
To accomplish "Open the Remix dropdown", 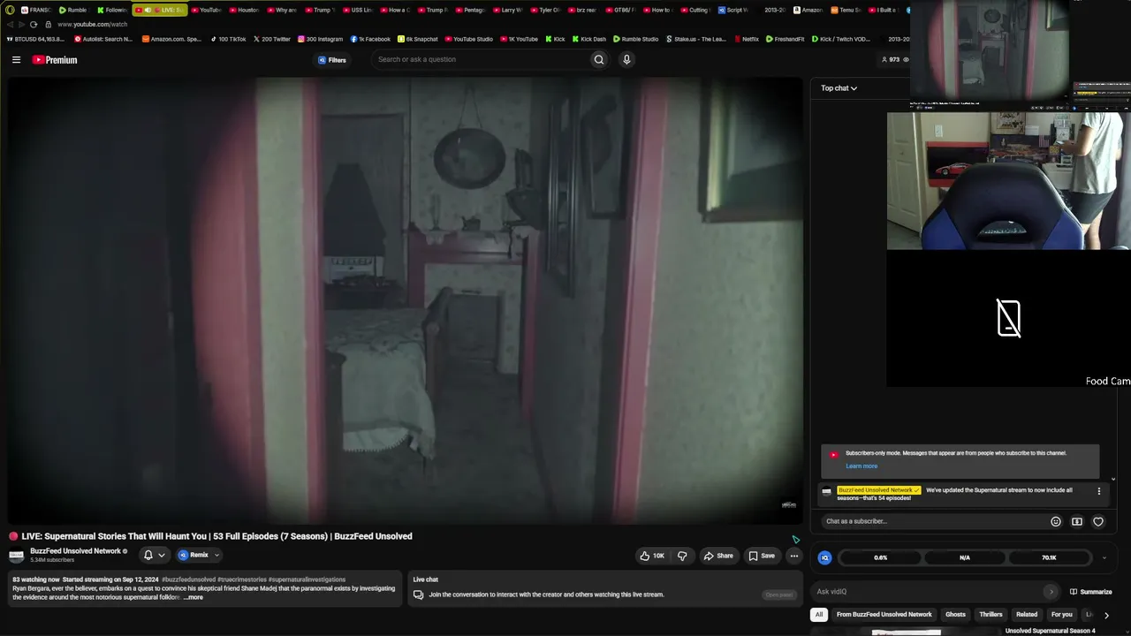I will click(198, 556).
